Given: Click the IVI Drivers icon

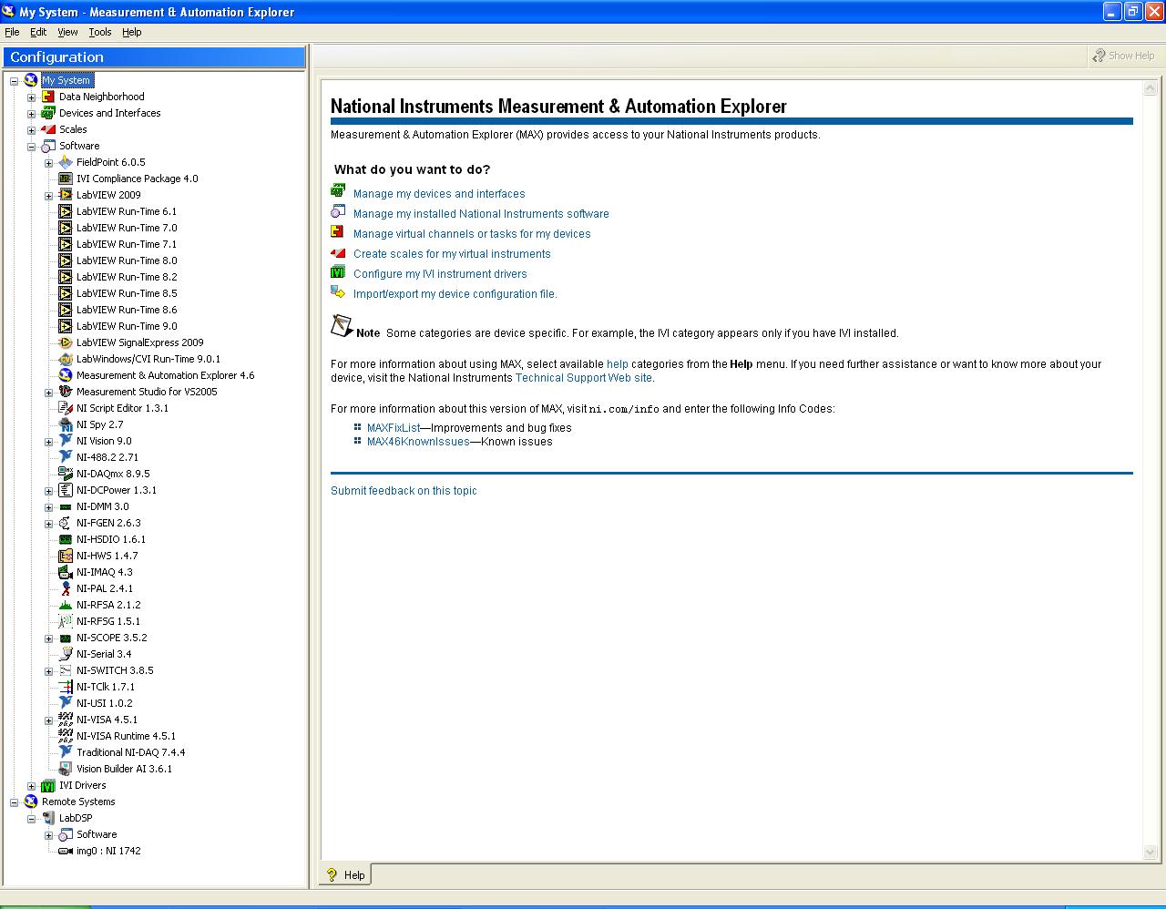Looking at the screenshot, I should tap(48, 785).
